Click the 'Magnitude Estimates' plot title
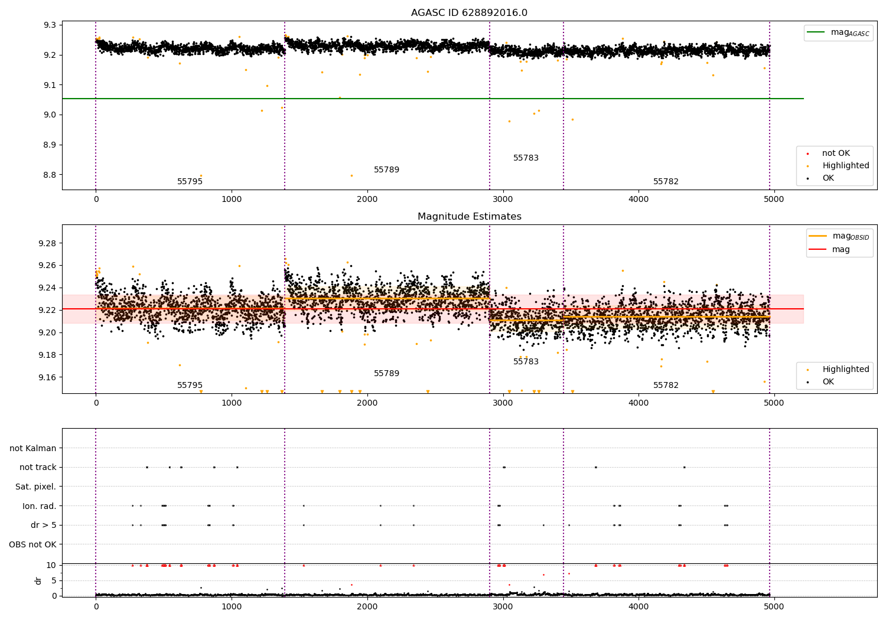Image resolution: width=886 pixels, height=620 pixels. point(469,217)
